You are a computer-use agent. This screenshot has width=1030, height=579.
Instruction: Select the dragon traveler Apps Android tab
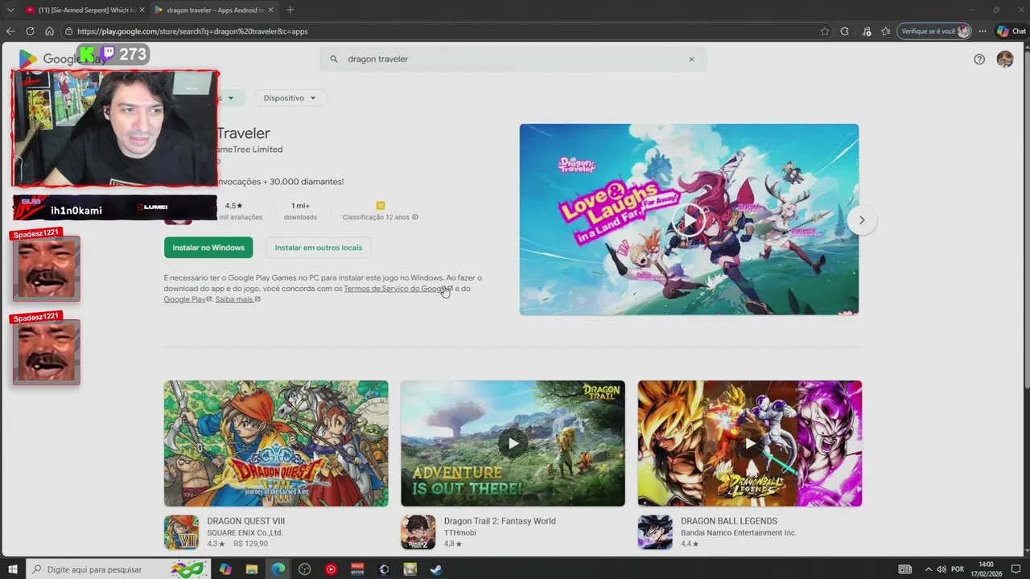click(x=213, y=10)
